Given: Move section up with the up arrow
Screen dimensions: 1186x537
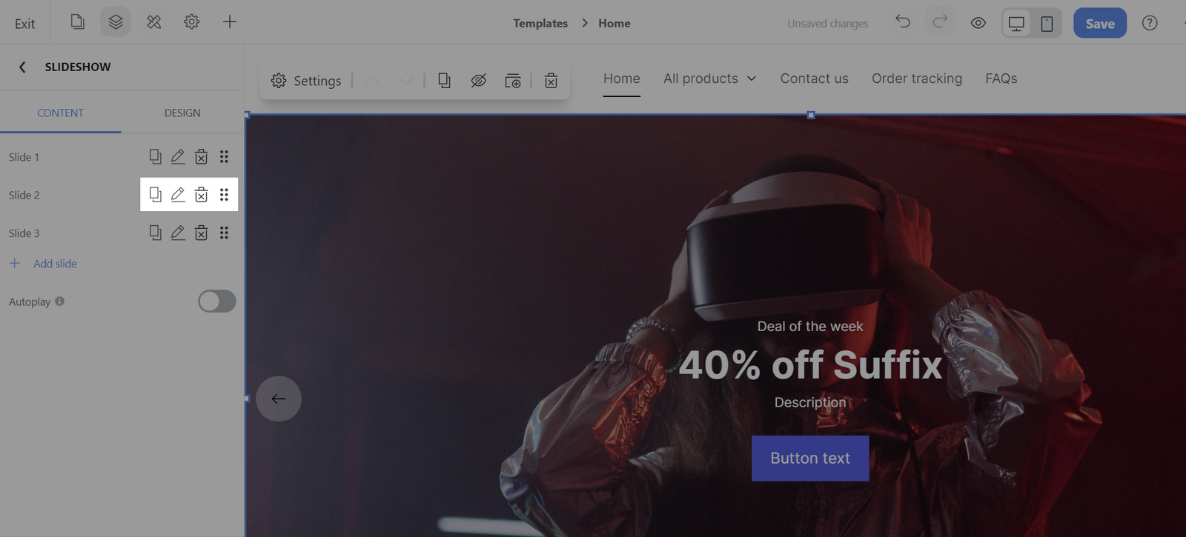Looking at the screenshot, I should pos(372,81).
